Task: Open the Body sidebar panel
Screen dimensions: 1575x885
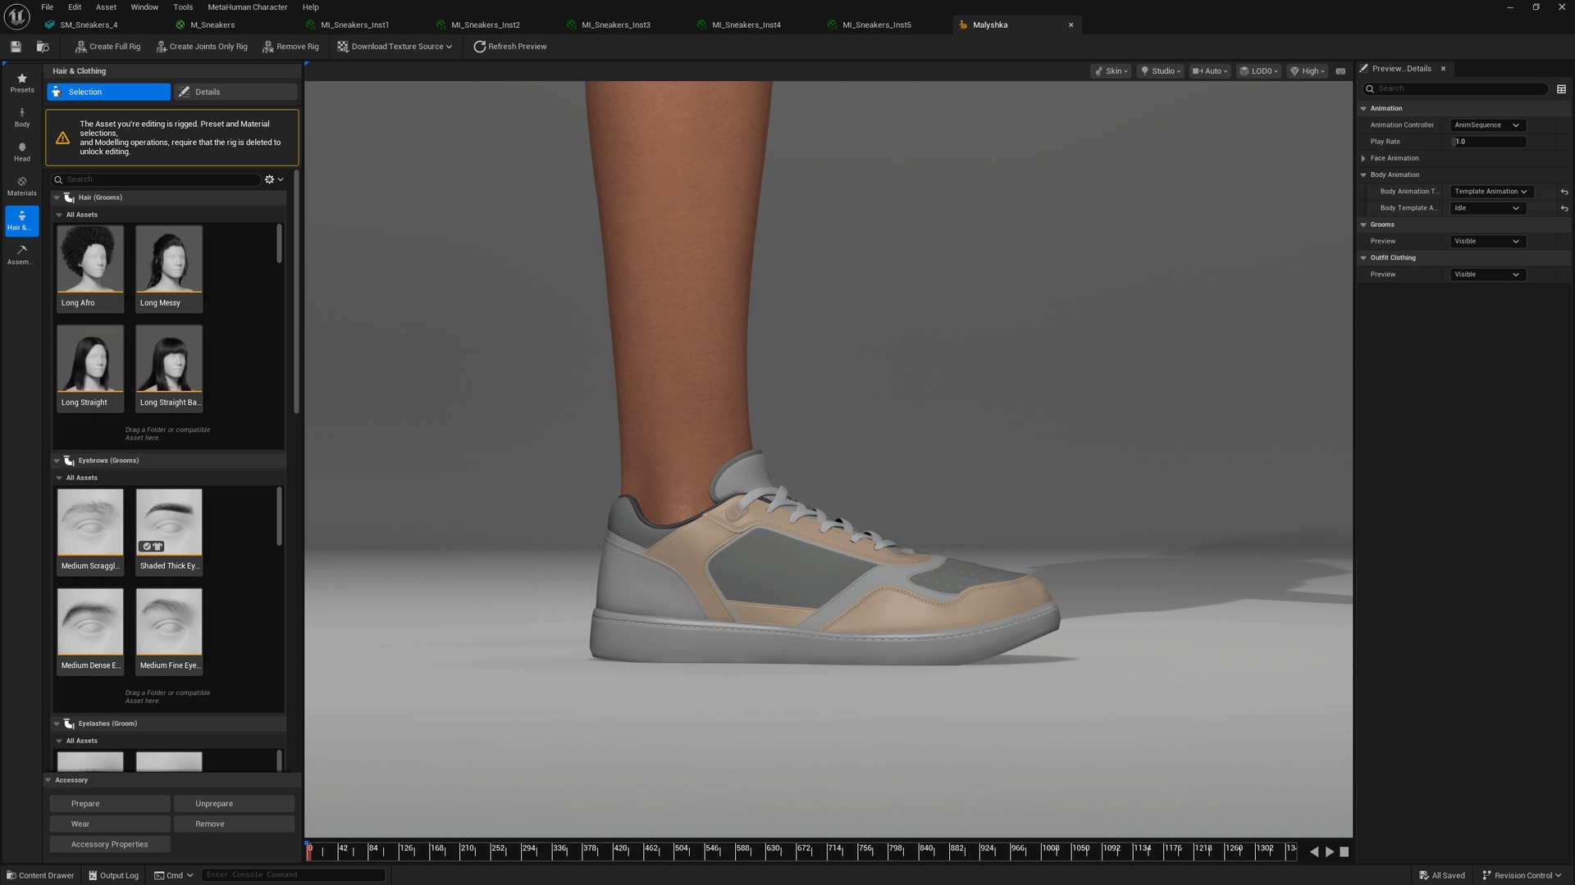Action: pyautogui.click(x=22, y=117)
